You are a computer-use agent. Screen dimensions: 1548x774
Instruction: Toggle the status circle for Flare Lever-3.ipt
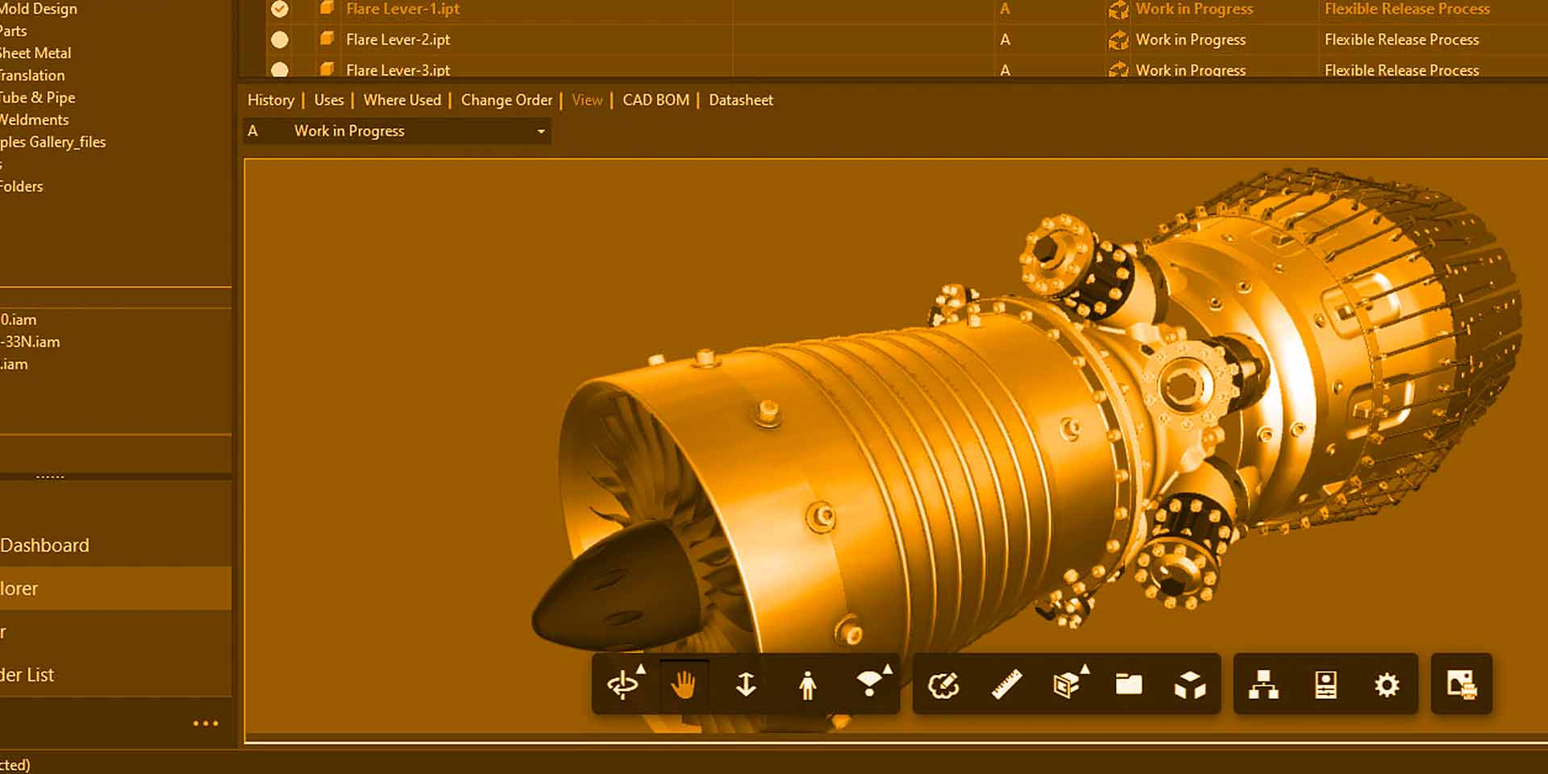point(280,69)
